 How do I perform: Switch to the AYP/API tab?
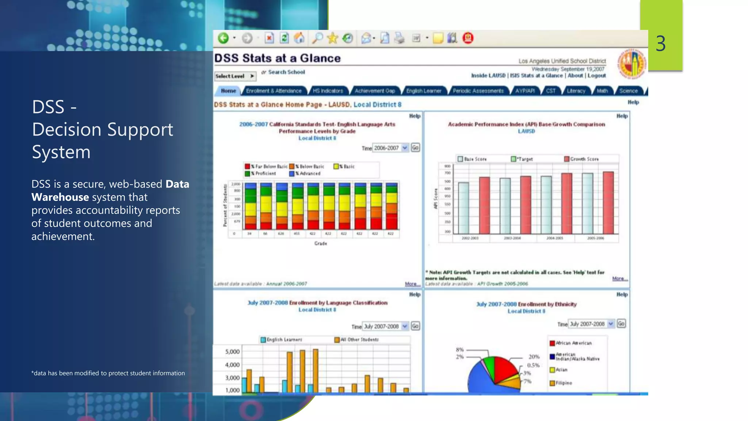point(525,91)
